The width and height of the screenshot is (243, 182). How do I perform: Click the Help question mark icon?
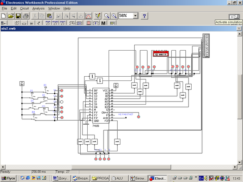pos(144,16)
